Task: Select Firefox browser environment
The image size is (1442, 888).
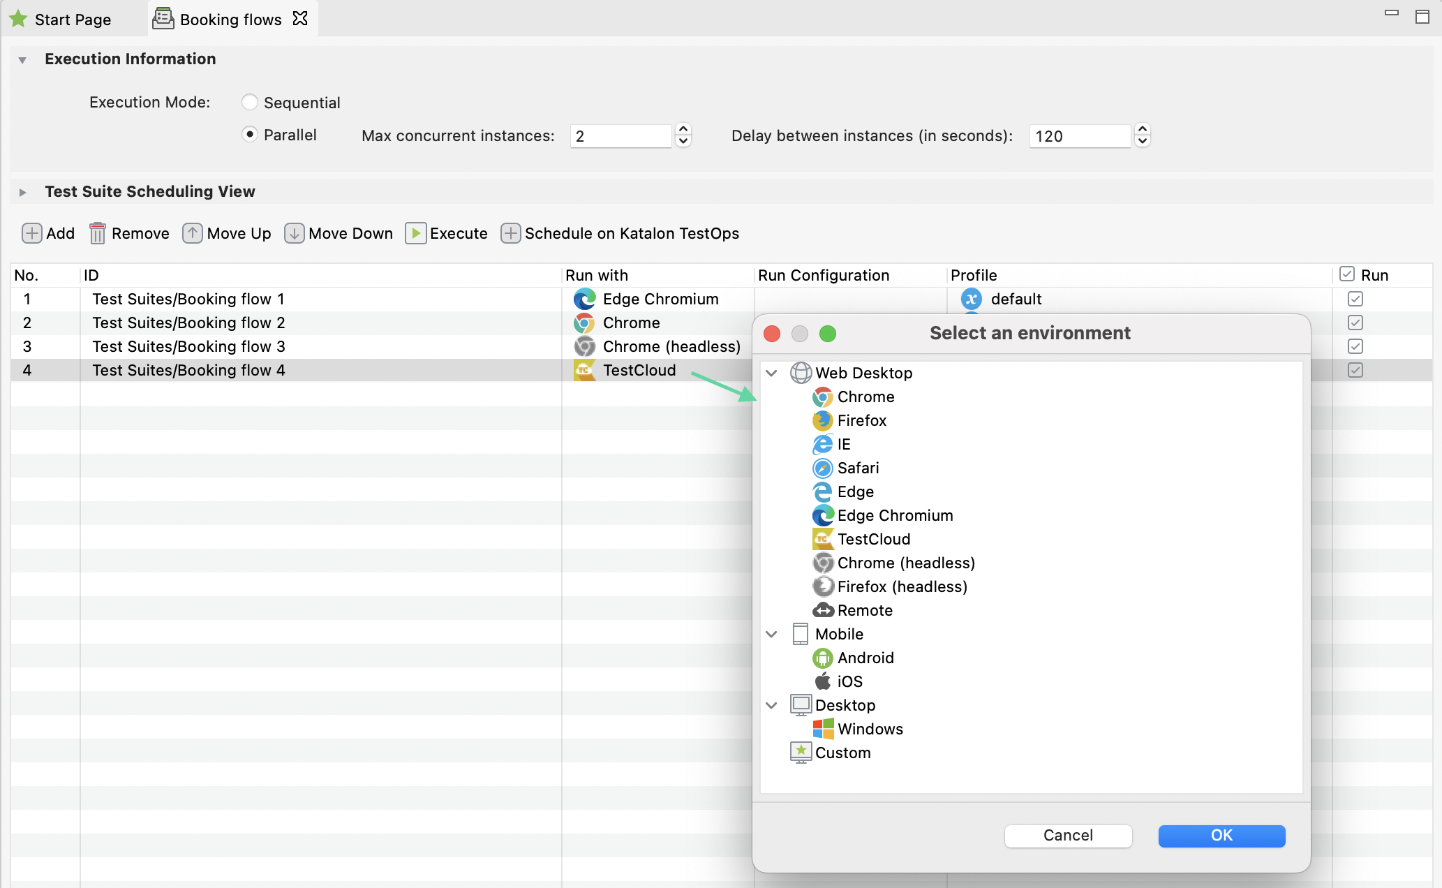Action: point(862,420)
